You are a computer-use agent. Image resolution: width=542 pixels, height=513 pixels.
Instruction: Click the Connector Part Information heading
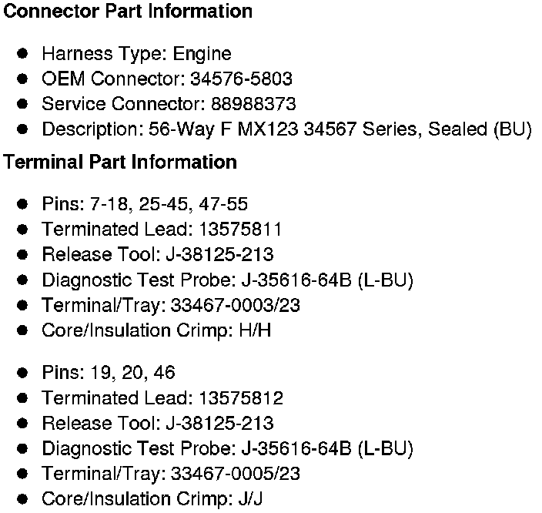point(129,12)
